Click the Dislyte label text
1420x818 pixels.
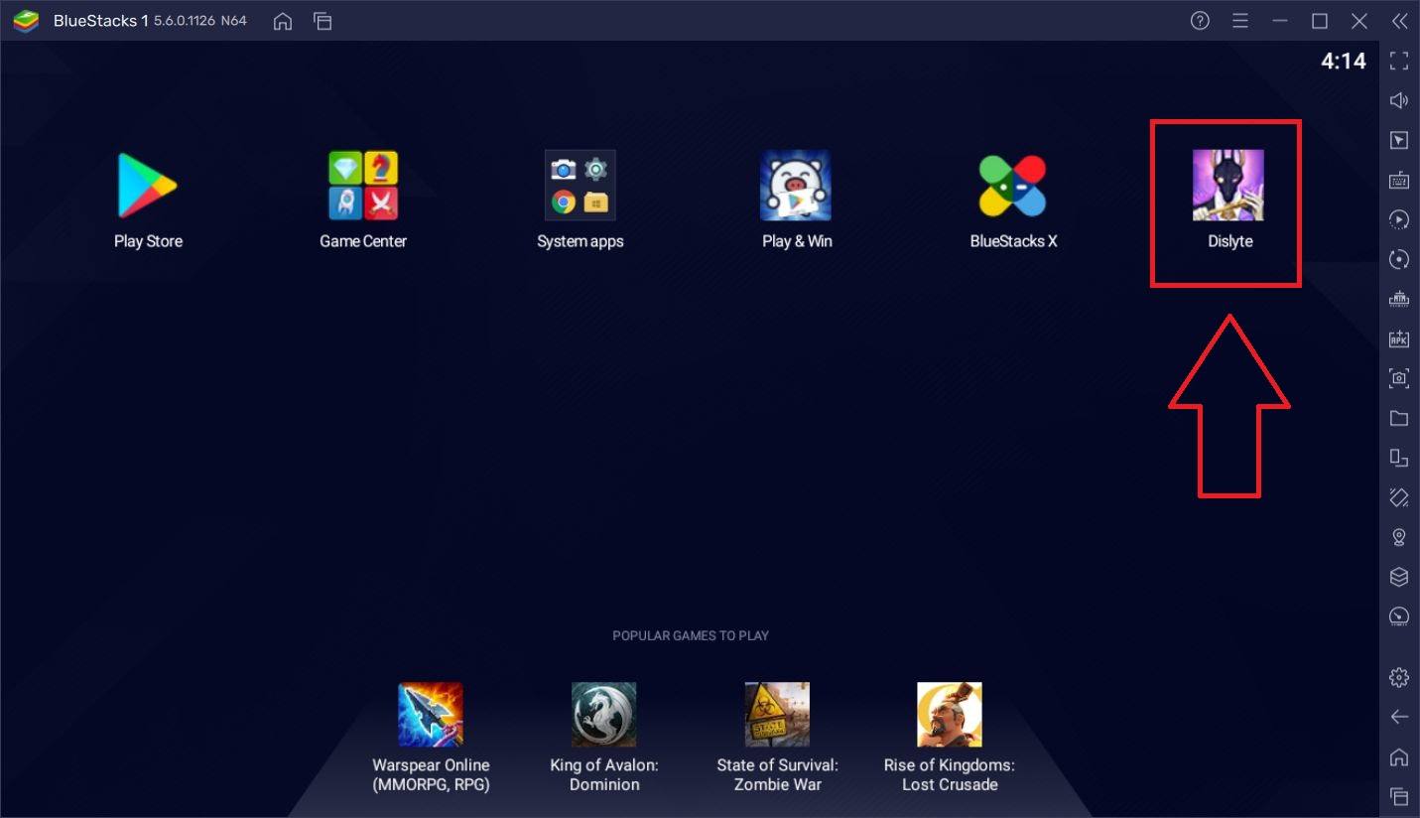click(x=1230, y=241)
